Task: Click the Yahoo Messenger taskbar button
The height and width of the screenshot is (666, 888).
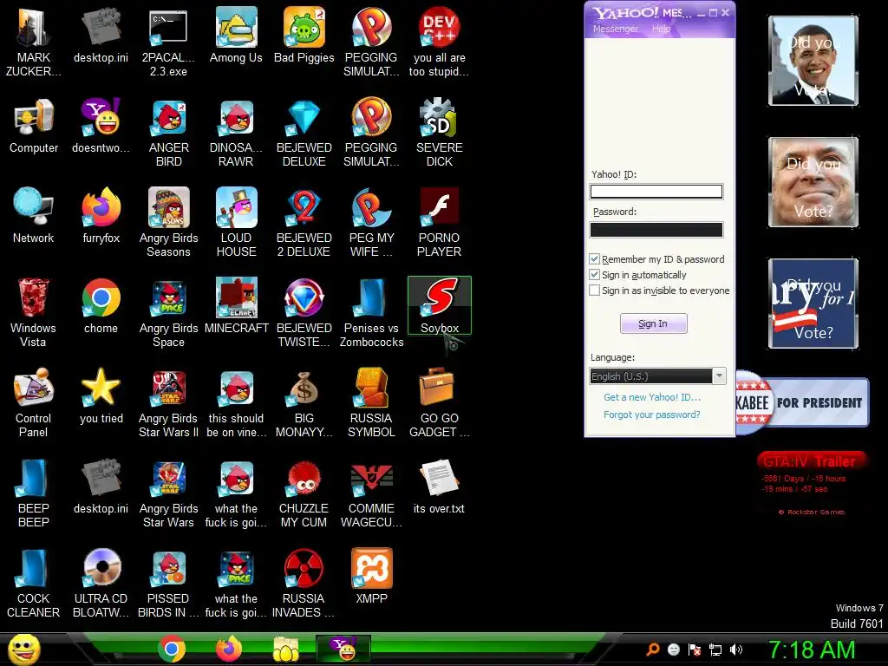Action: (343, 649)
